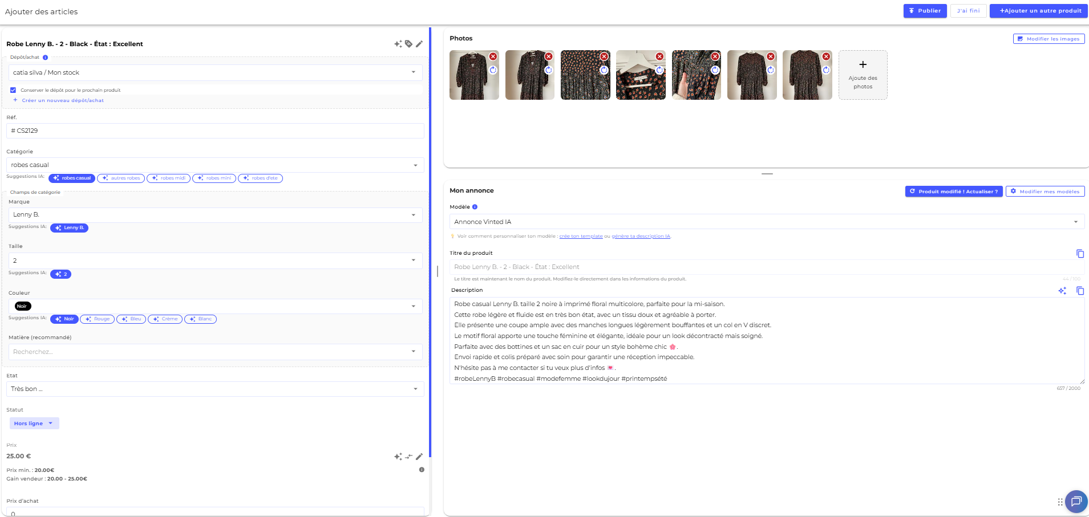Remove the floral fabric close-up photo
This screenshot has height=517, width=1089.
tap(604, 56)
